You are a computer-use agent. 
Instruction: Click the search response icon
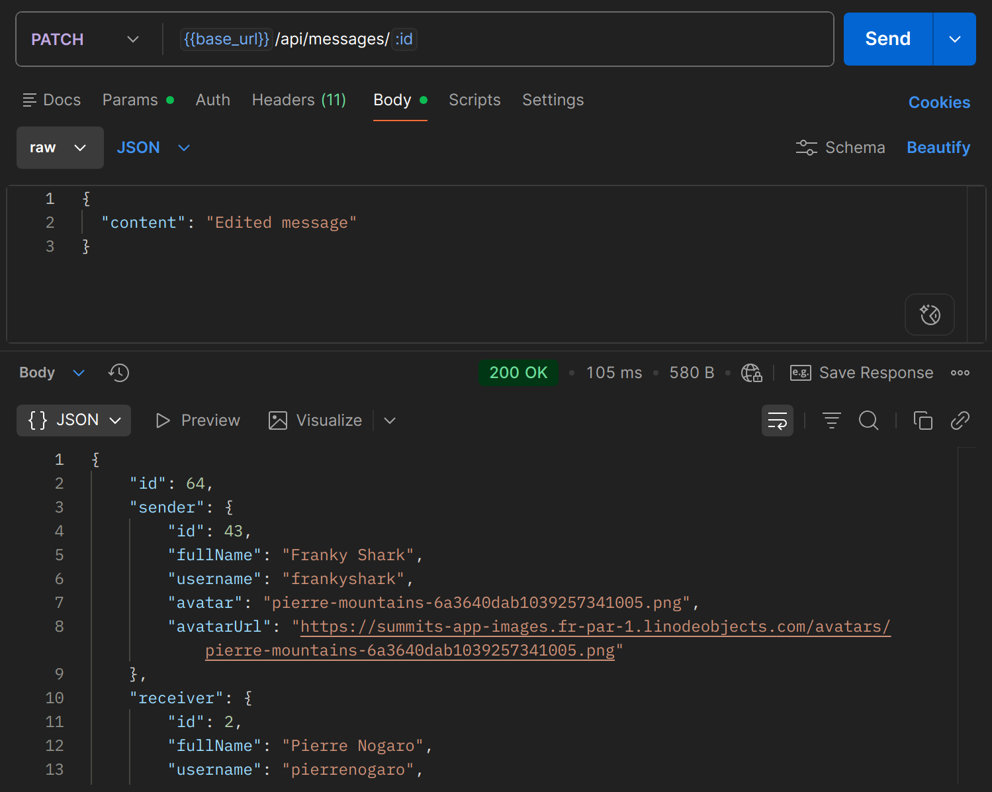tap(868, 421)
